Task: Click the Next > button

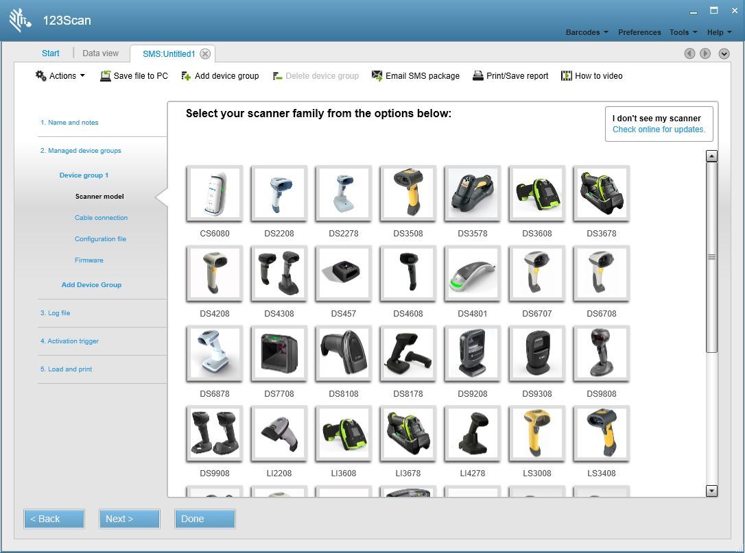Action: pos(129,519)
